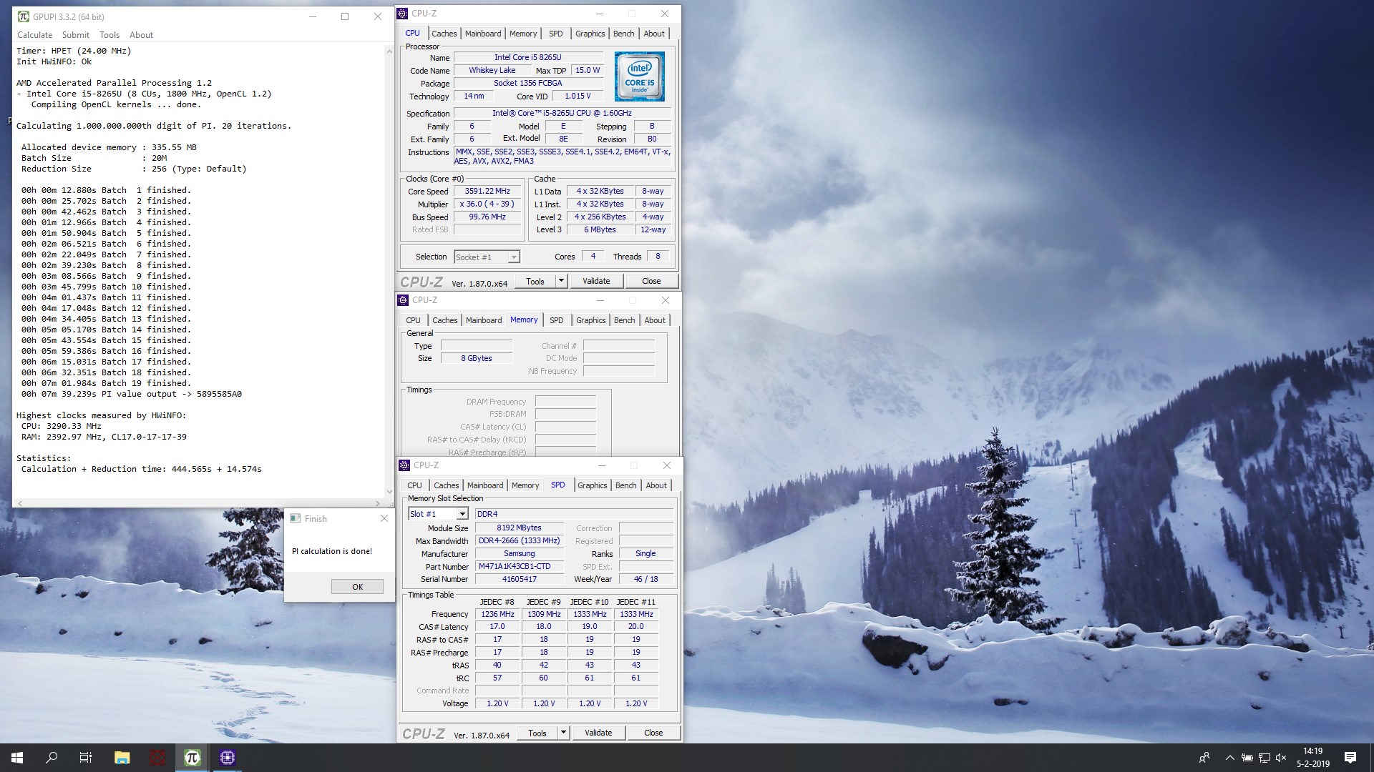The width and height of the screenshot is (1374, 772).
Task: Click GPUPI vertical scrollbar down arrow
Action: [390, 492]
